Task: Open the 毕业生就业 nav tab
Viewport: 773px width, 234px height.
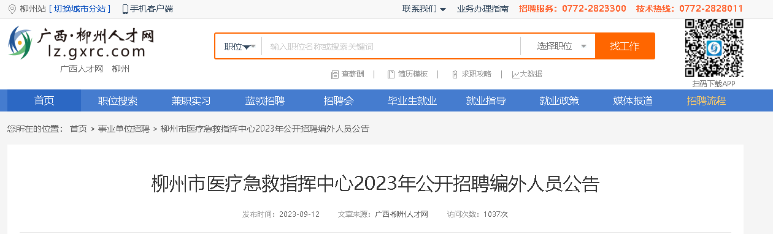Action: click(x=412, y=100)
